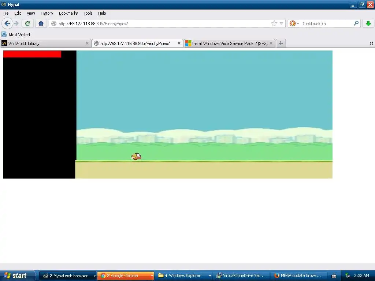375x281 pixels.
Task: Open the Most Visited bookmarks folder
Action: 16,34
